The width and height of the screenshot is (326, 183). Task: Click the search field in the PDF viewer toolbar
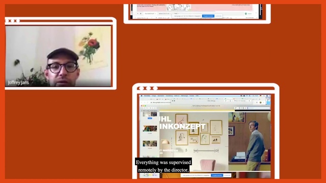[x=259, y=108]
